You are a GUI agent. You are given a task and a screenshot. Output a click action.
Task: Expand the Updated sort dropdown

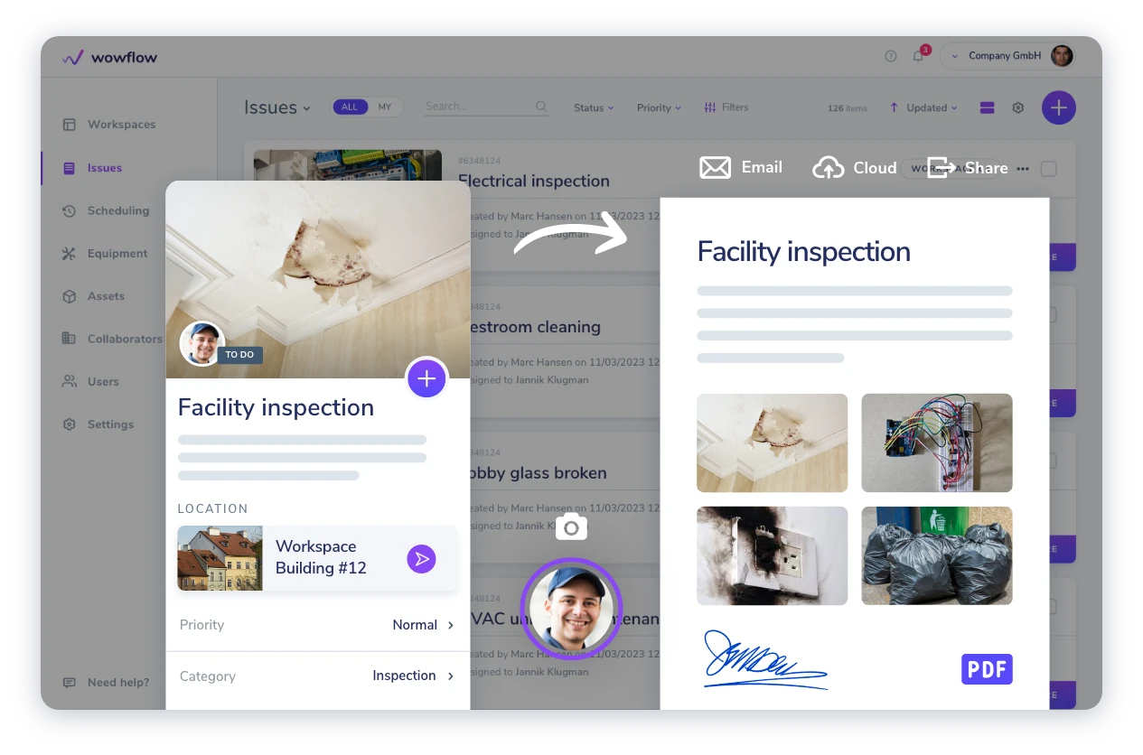click(923, 107)
